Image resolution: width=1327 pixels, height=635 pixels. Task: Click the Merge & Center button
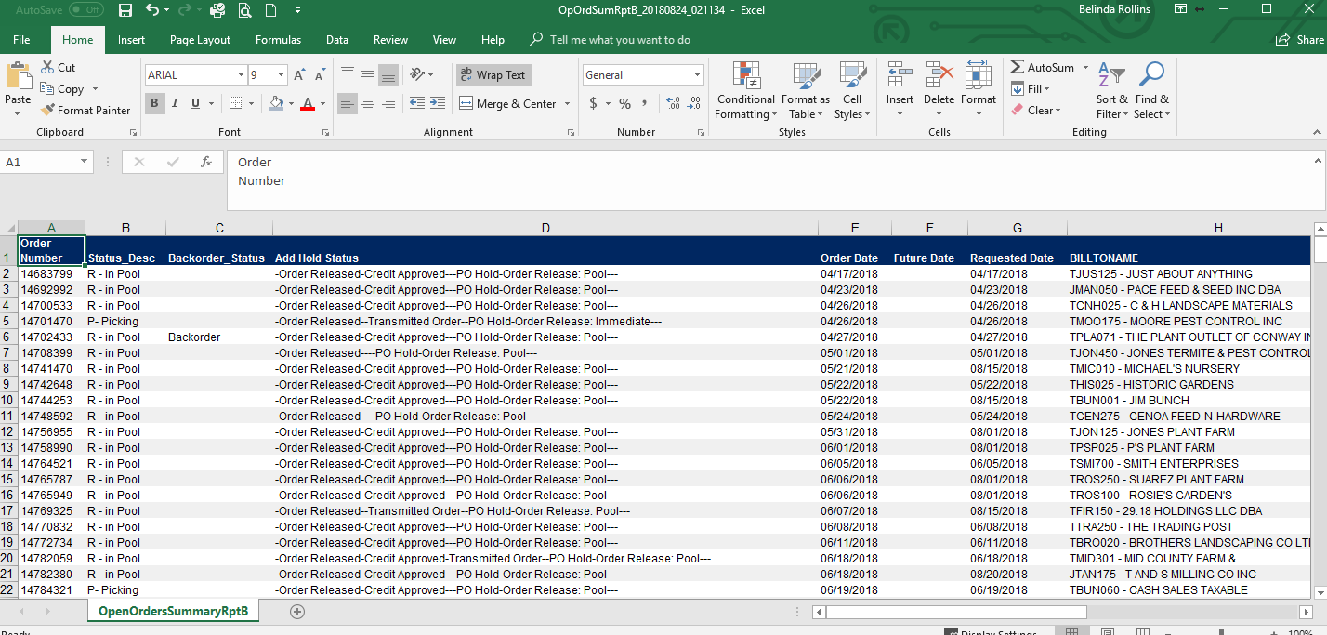(506, 104)
